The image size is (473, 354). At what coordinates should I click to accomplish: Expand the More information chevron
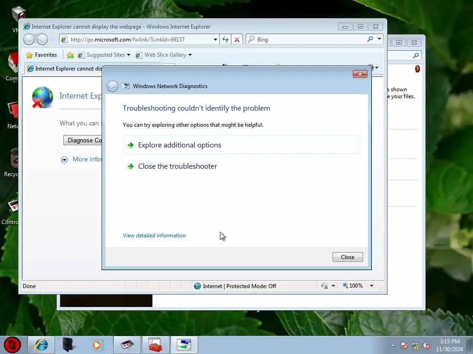(x=64, y=159)
